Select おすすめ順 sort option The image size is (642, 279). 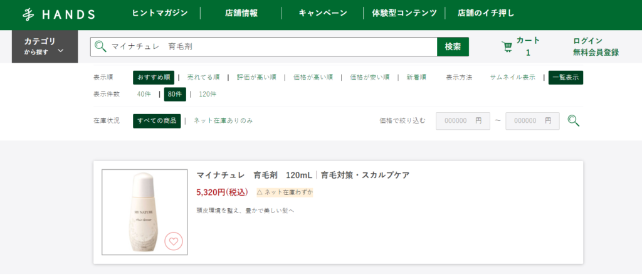(x=154, y=78)
